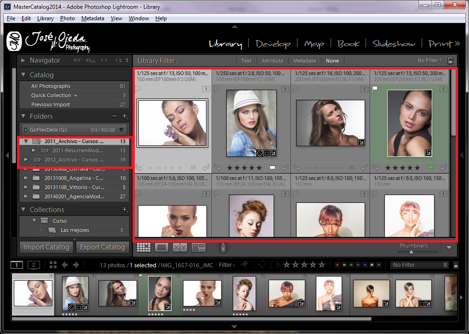
Task: Open the Las mejores collection
Action: (74, 230)
